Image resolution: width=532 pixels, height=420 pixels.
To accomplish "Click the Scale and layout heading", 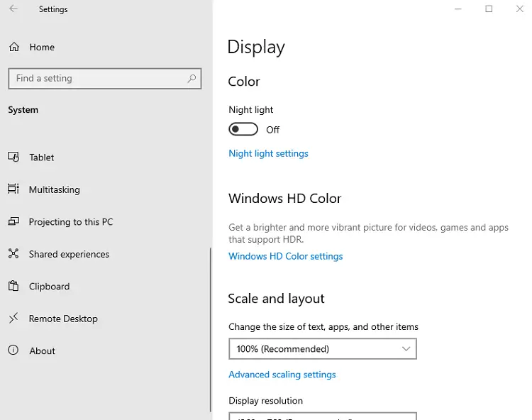I will (276, 299).
